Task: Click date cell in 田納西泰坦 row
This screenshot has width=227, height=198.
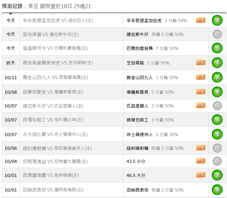Action: (11, 190)
